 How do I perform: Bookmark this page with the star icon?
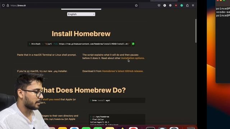(x=136, y=5)
